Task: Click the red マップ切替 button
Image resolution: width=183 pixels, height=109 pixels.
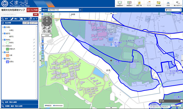Action: coord(32,10)
